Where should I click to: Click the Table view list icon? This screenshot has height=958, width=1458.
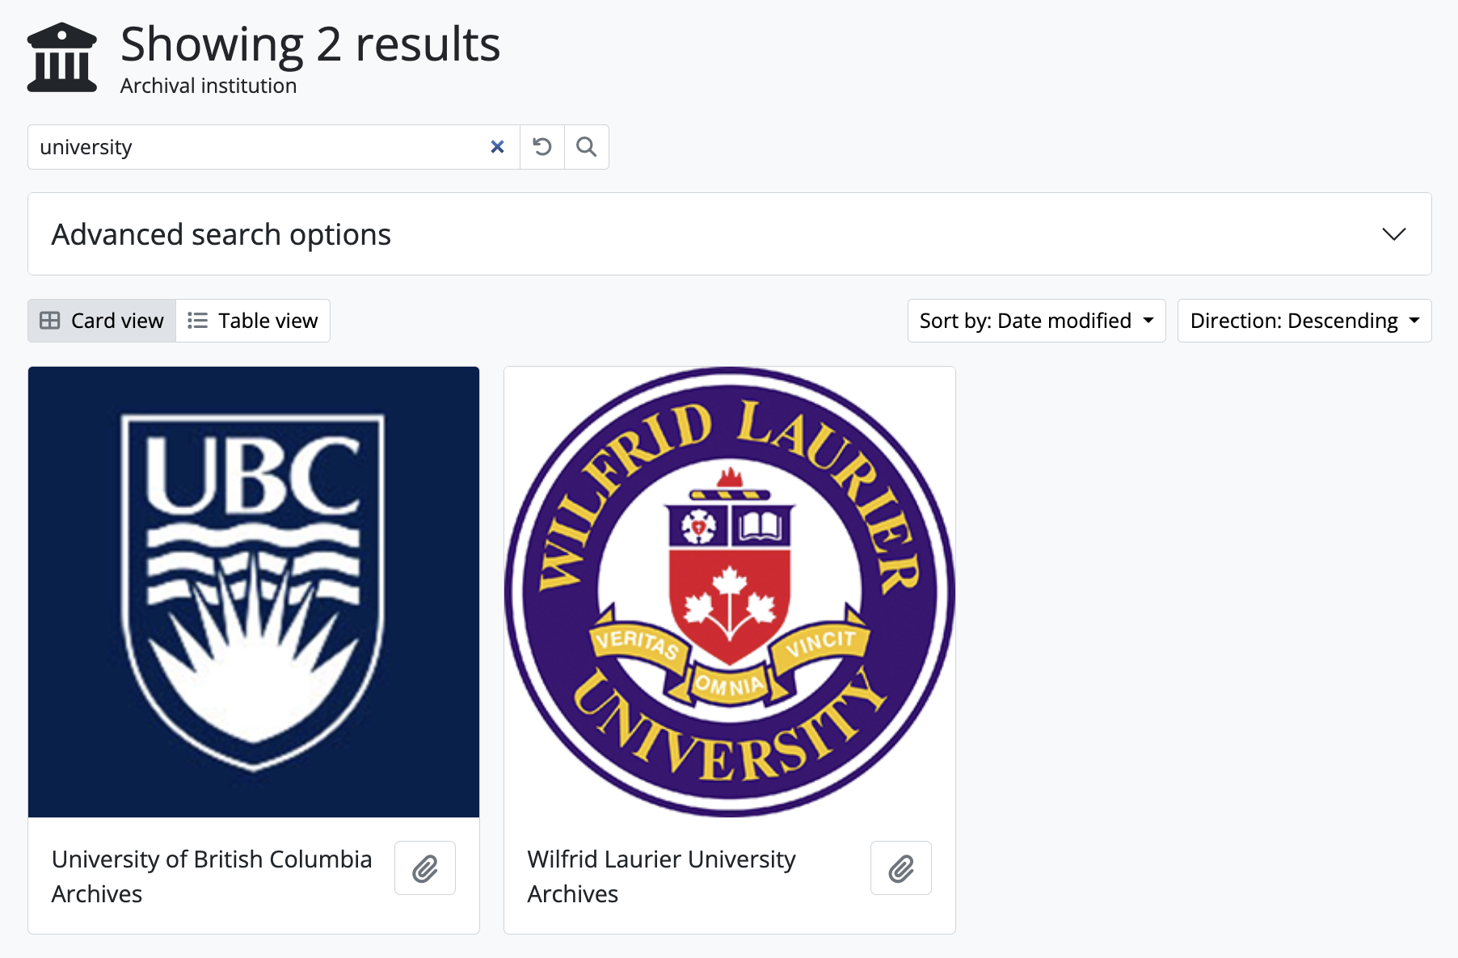pos(197,321)
